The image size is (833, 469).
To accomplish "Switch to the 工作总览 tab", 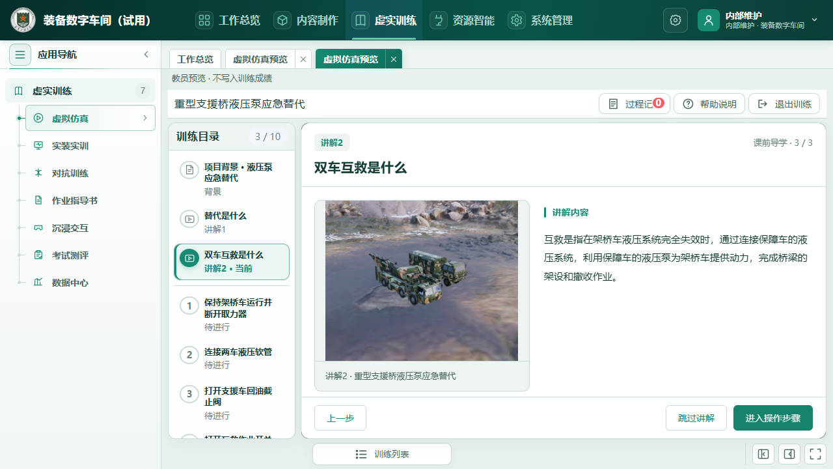I will coord(195,59).
